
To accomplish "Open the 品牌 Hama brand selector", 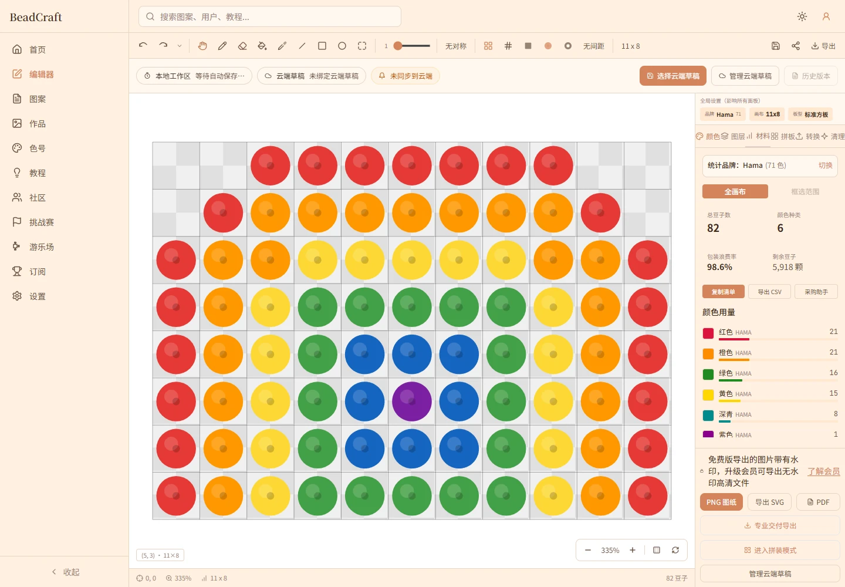I will coord(723,114).
